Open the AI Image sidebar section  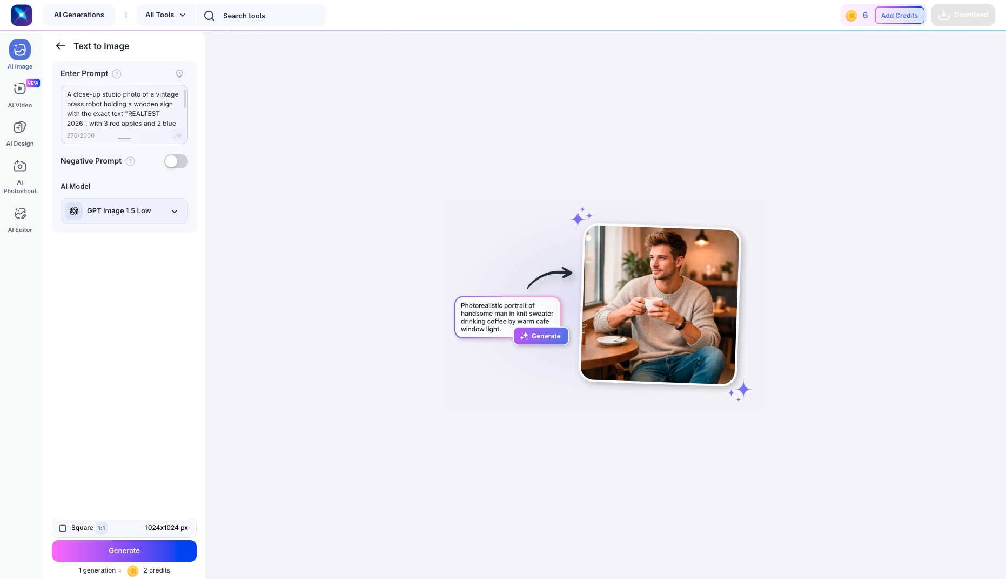20,55
